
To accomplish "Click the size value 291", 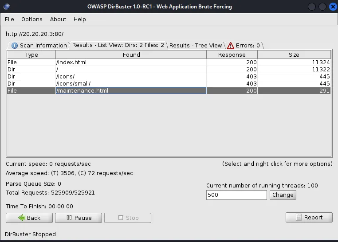I will 324,91.
